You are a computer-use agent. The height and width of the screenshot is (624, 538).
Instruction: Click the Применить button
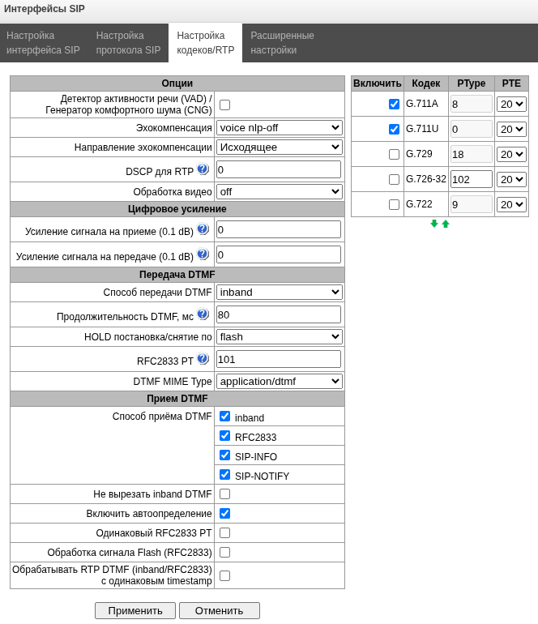(x=135, y=610)
